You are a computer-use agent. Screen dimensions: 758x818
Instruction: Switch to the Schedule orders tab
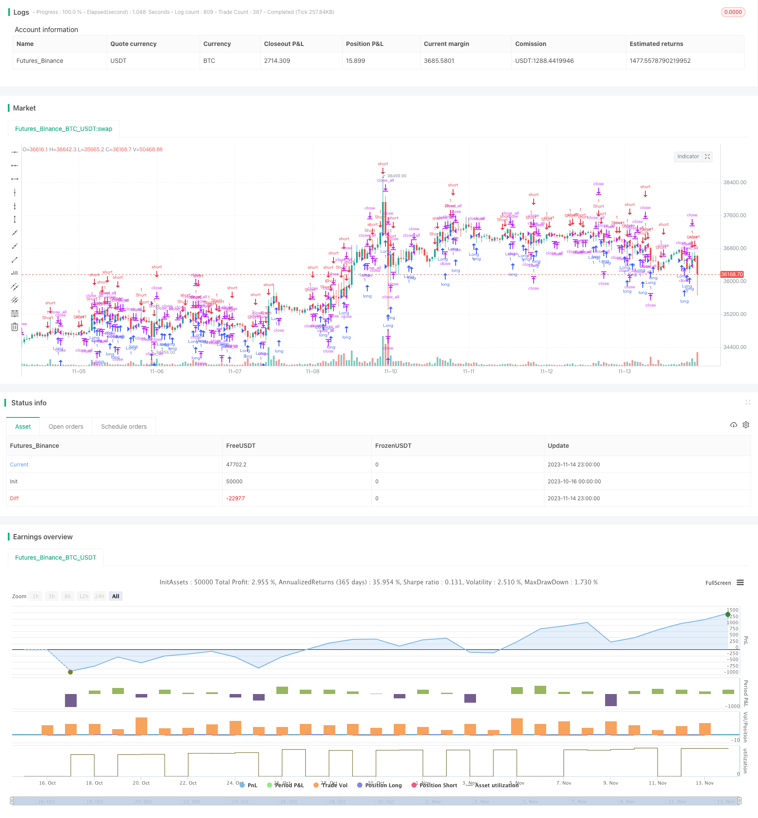click(x=124, y=427)
